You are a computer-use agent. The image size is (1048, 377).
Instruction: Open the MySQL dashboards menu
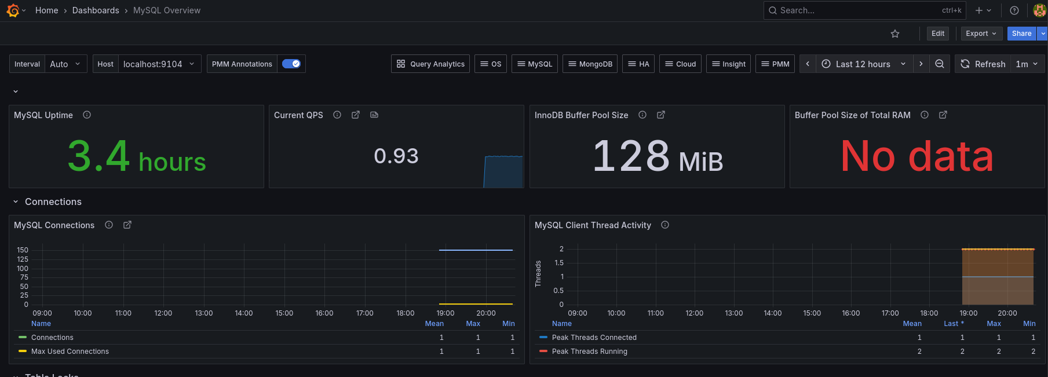(535, 64)
